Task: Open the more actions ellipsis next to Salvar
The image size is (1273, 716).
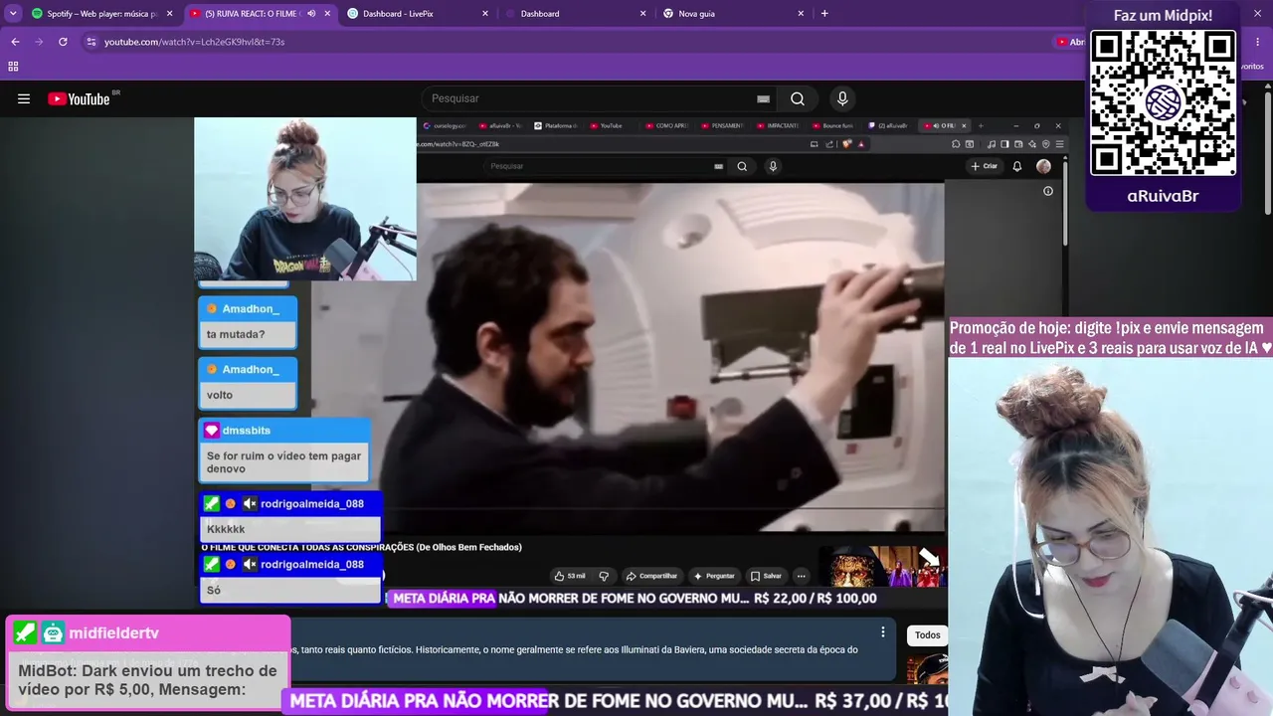Action: pos(801,576)
